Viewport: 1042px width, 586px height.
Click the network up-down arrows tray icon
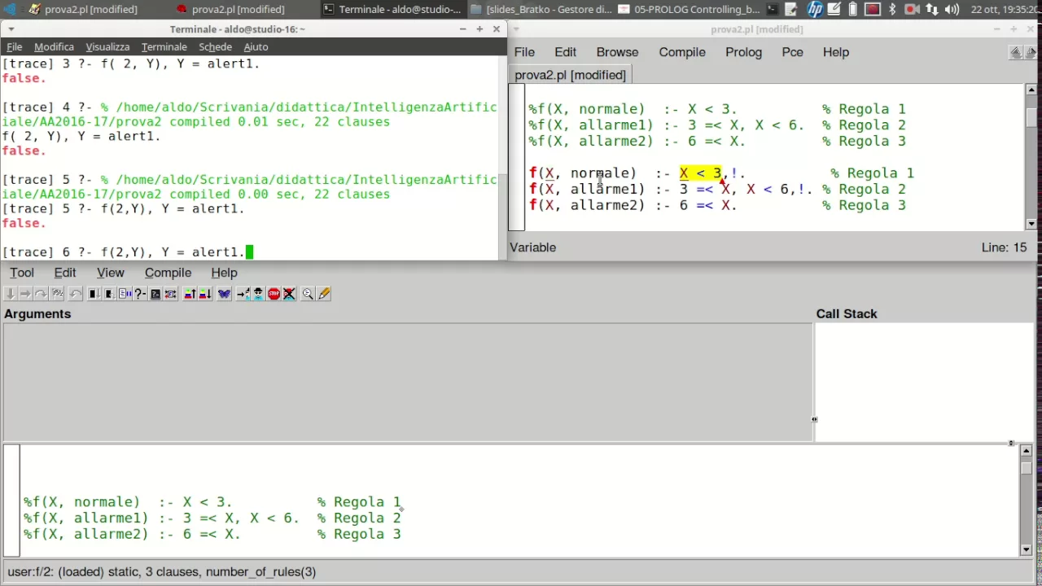(931, 10)
